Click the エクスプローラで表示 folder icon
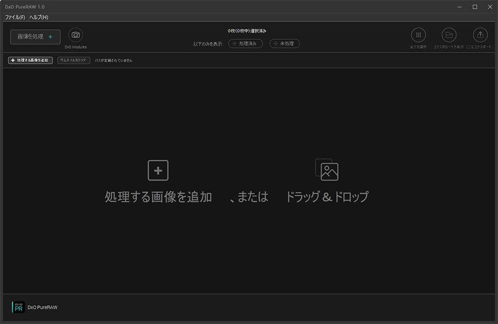This screenshot has height=324, width=498. (x=449, y=35)
